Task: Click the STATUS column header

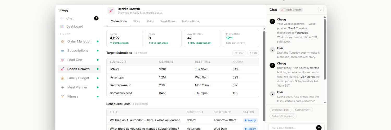Action: point(248,112)
